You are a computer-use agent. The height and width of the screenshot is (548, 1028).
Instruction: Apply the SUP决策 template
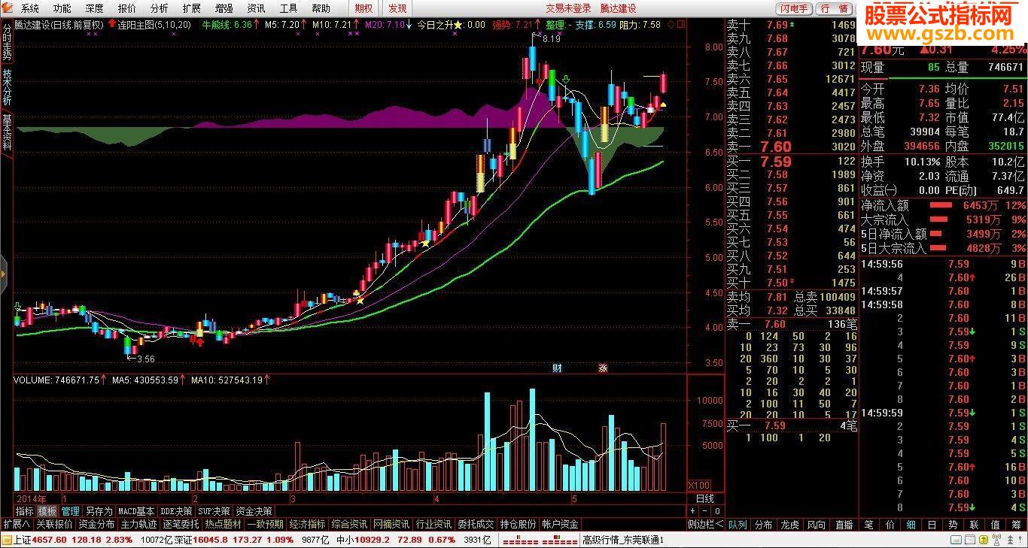(214, 511)
